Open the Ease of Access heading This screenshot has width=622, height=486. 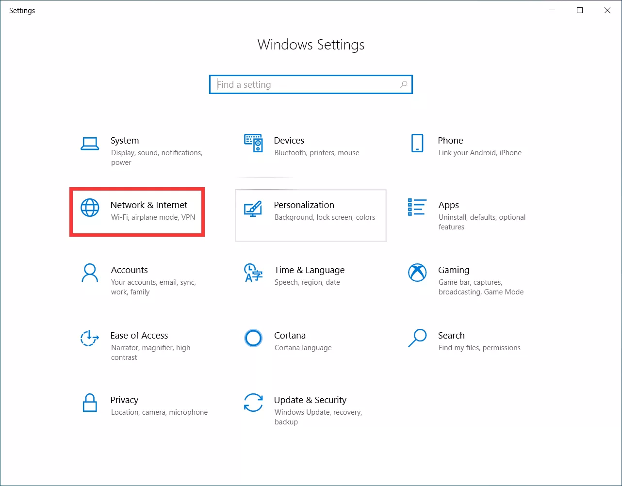(x=139, y=335)
